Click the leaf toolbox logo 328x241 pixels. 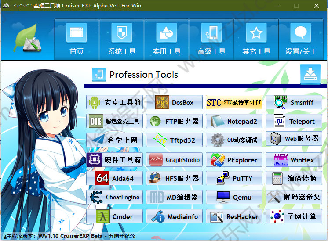28,38
